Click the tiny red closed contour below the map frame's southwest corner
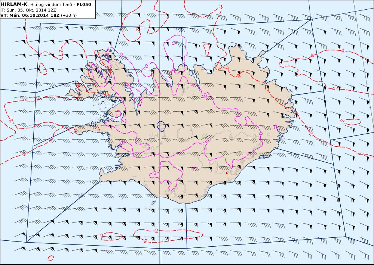Viewport: 374px width, 265px height. tap(50, 258)
